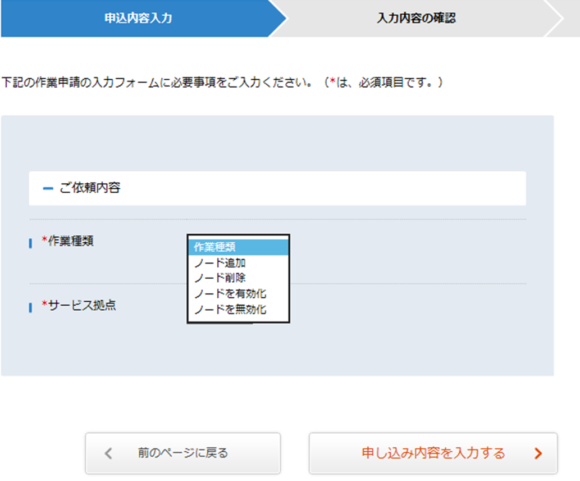Click the *作業種類 field label
Image resolution: width=580 pixels, height=481 pixels.
coord(67,241)
